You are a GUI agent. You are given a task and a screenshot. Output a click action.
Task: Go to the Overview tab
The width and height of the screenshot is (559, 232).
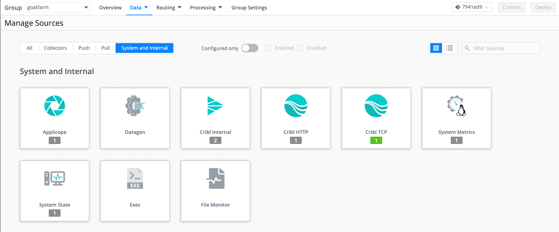(110, 8)
